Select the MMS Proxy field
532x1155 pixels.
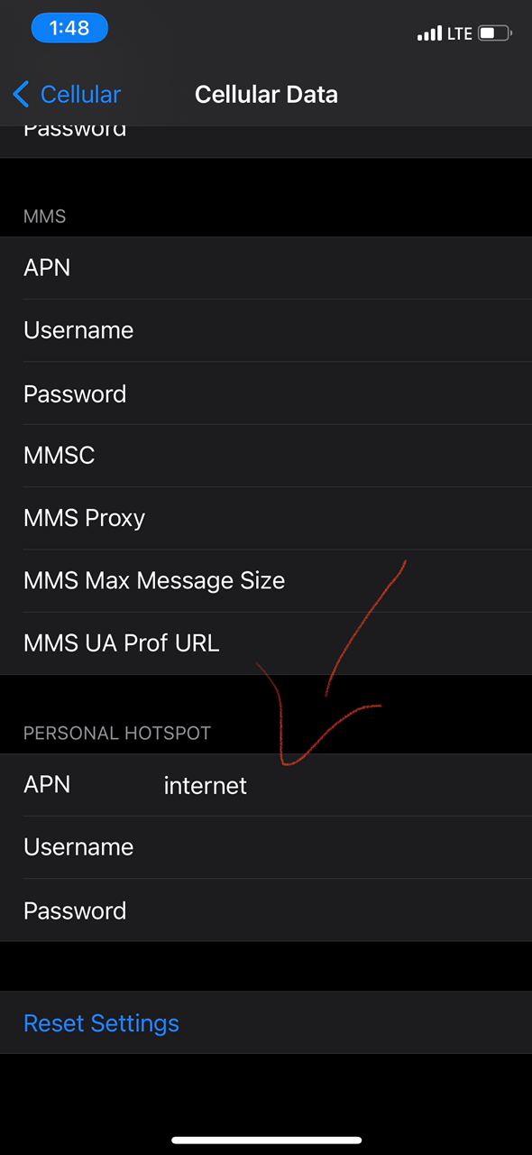tap(266, 518)
